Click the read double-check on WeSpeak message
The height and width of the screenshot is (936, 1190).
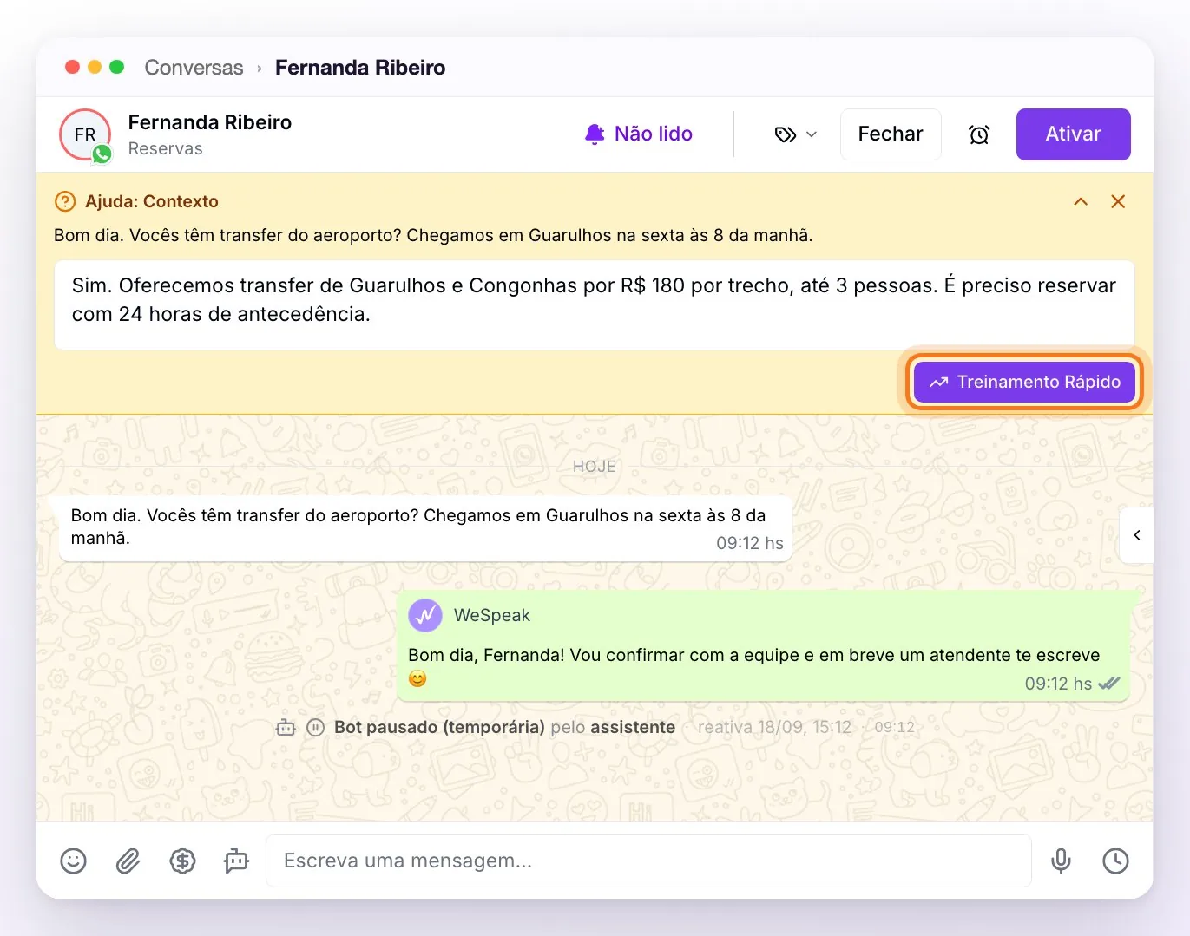(1109, 684)
